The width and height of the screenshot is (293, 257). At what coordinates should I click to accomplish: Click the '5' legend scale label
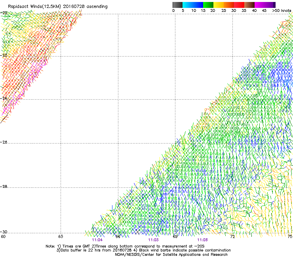pos(183,11)
